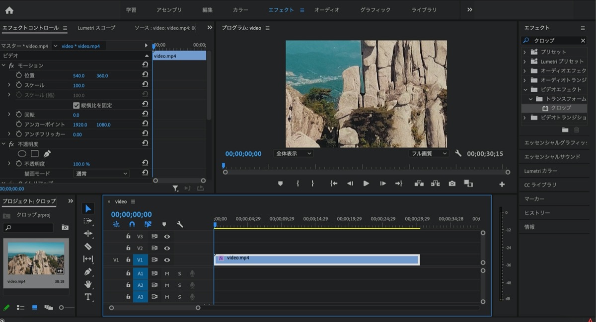
Task: Create ellipse mask under opacity
Action: 22,154
